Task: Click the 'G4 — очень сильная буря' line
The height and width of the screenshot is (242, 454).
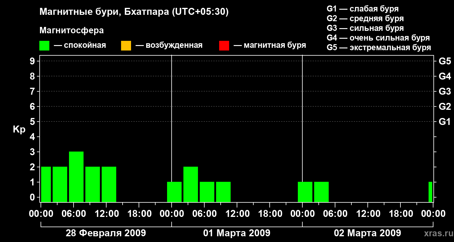Action: [x=378, y=38]
